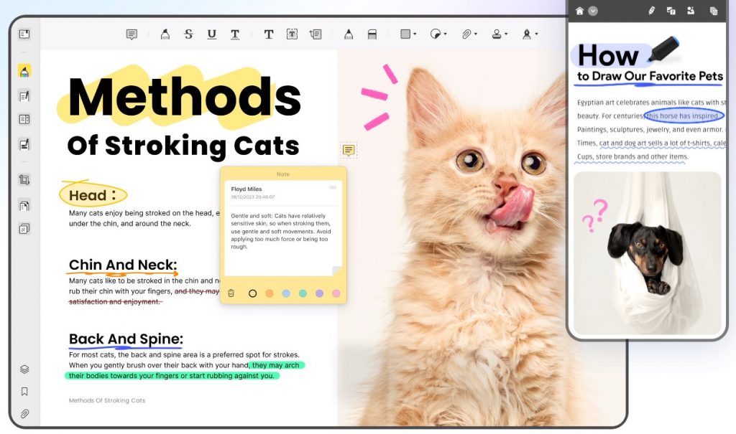Click the sticky note marker on the page
The height and width of the screenshot is (434, 736).
pos(349,150)
